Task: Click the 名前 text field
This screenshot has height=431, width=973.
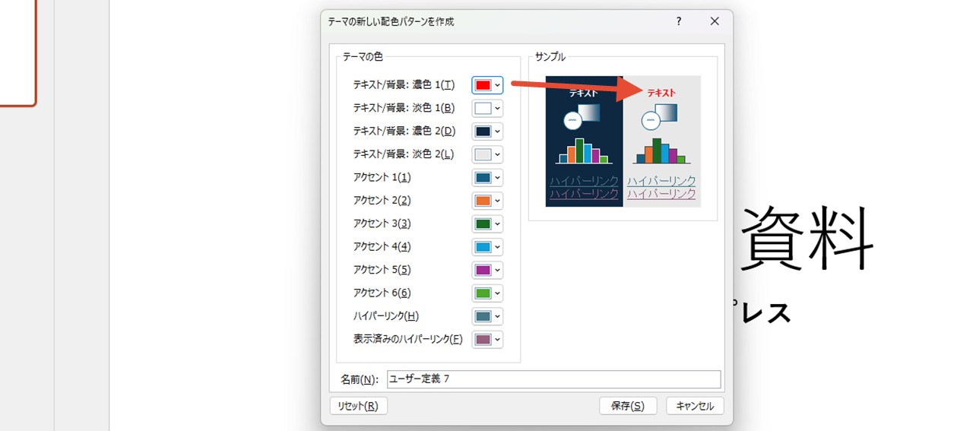Action: click(553, 379)
